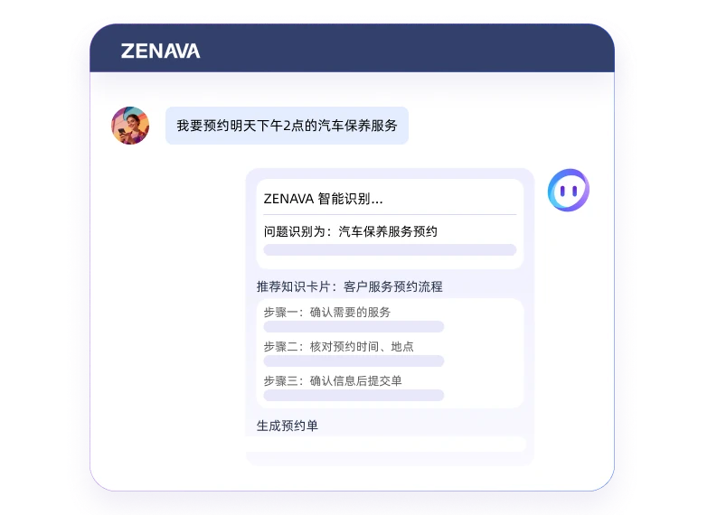This screenshot has width=717, height=515.
Task: Click the ZENAVA logo in header
Action: tap(161, 51)
